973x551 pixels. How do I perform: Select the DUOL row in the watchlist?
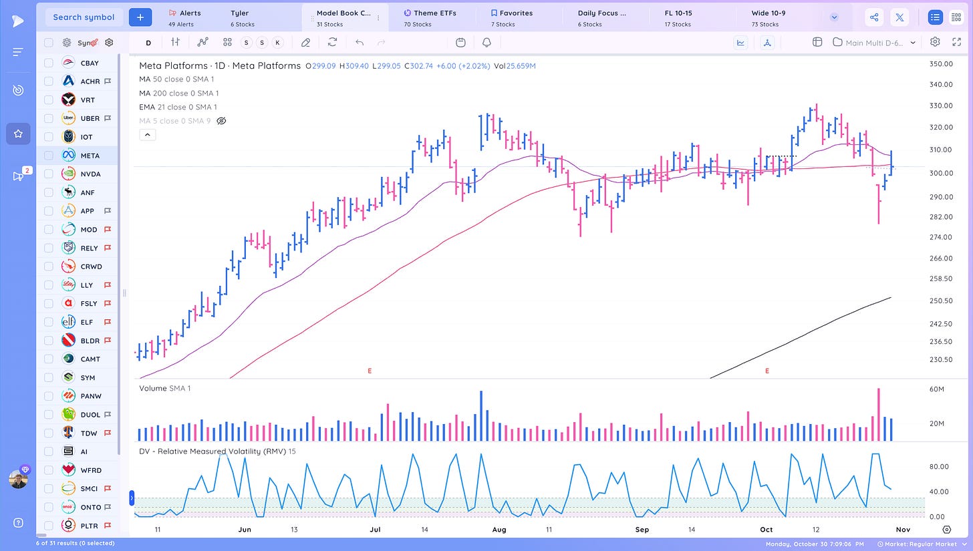[x=78, y=415]
